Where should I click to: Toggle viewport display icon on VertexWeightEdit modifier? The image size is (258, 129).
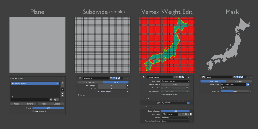coord(180,77)
